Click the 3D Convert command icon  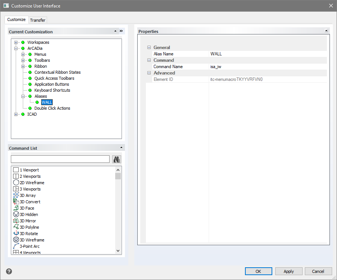pyautogui.click(x=16, y=201)
